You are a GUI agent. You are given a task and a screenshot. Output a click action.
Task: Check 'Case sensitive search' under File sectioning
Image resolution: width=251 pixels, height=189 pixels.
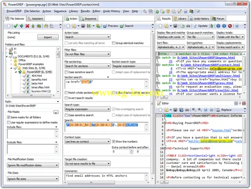point(66,72)
